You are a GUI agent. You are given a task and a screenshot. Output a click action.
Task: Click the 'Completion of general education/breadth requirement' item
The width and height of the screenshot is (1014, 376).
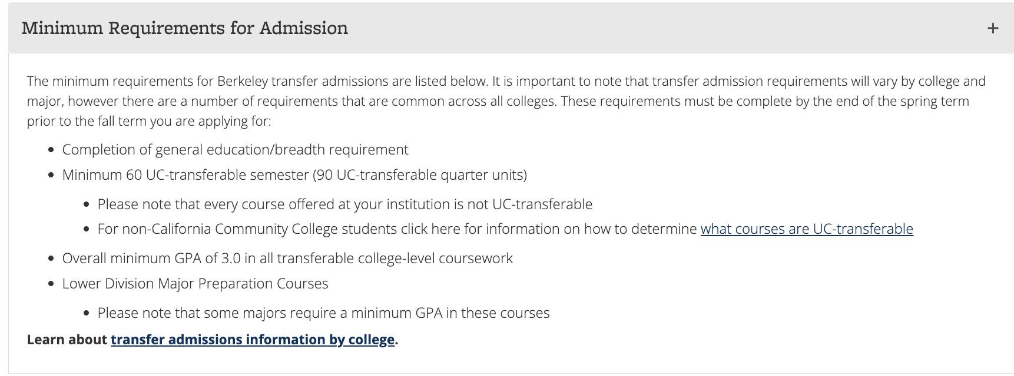pyautogui.click(x=235, y=150)
